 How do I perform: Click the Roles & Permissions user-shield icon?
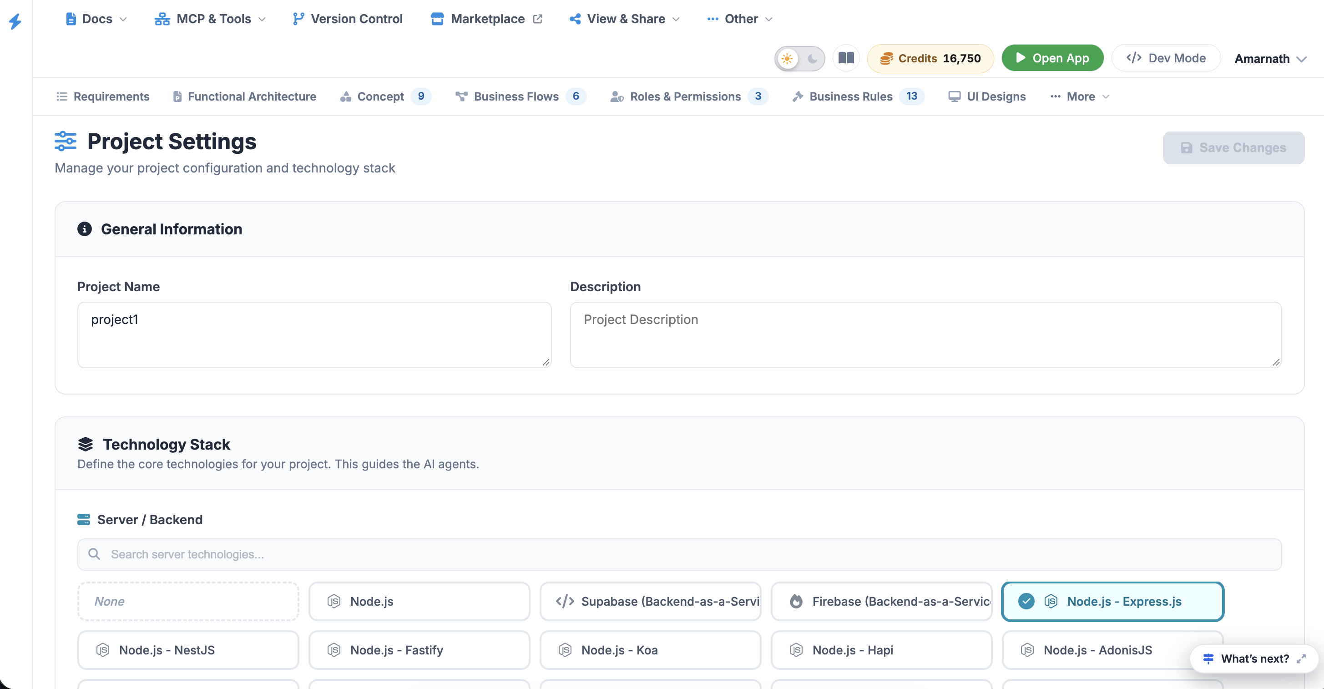tap(617, 96)
